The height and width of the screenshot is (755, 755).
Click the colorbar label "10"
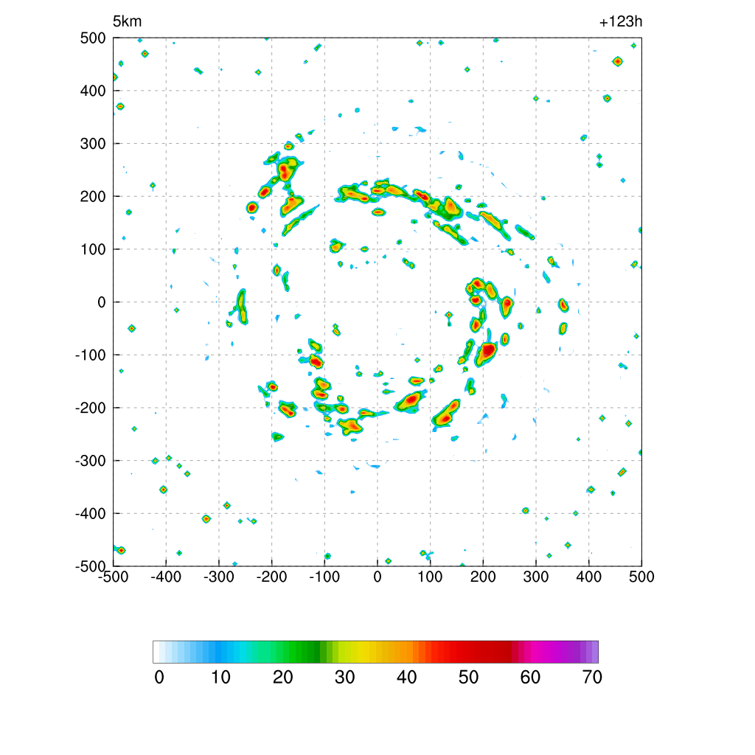point(221,678)
